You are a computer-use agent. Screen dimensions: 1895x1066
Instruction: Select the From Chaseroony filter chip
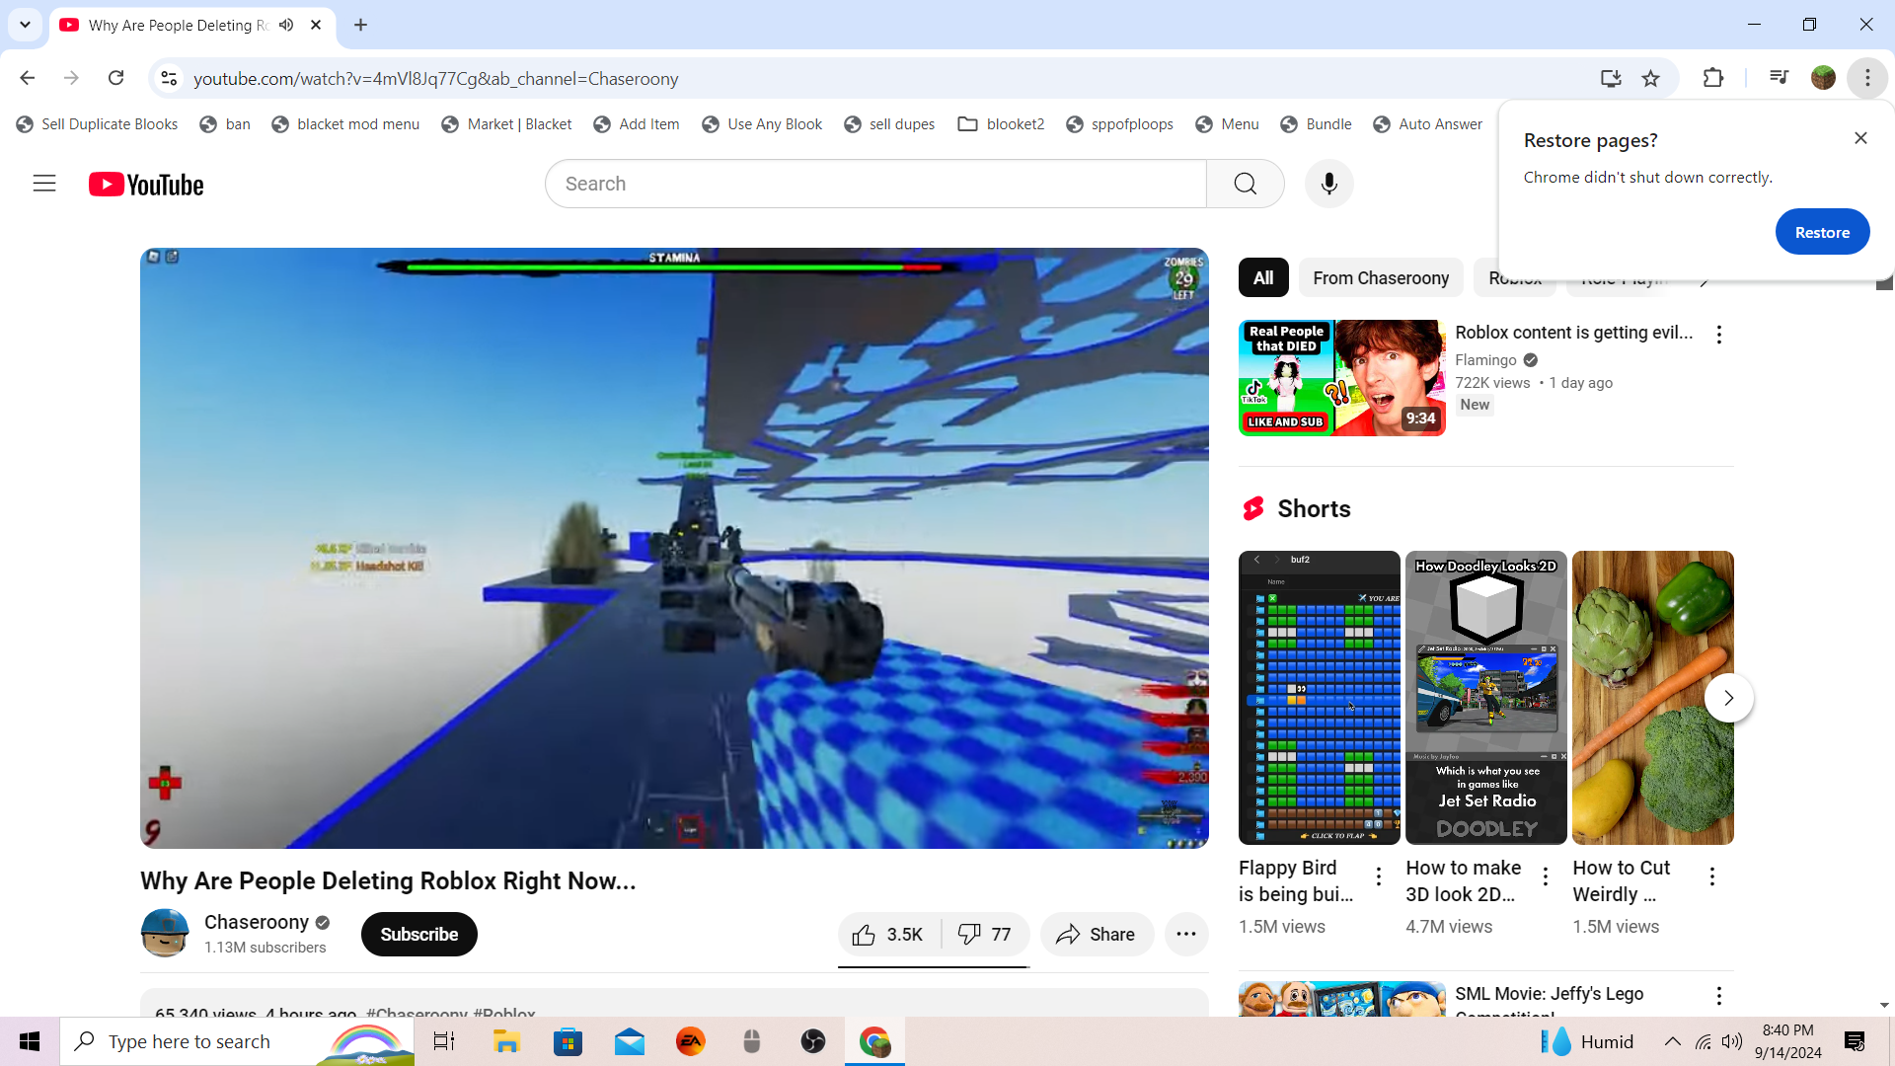[1380, 278]
